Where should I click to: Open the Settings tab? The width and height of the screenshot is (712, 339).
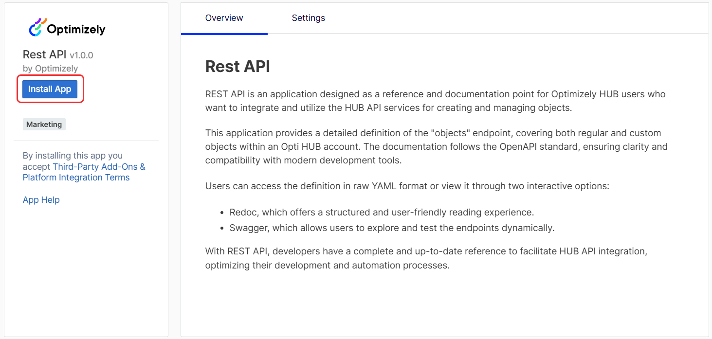[x=309, y=18]
